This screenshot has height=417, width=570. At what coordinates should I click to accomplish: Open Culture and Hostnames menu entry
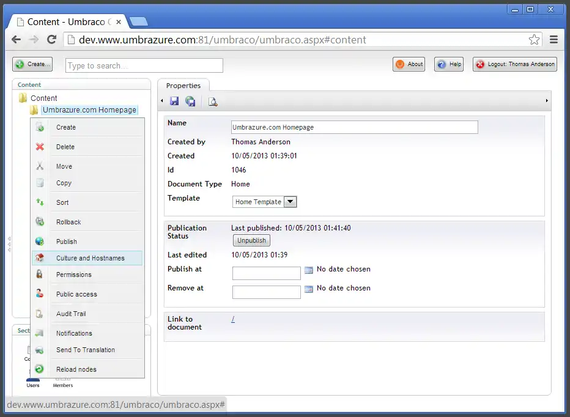pos(87,258)
